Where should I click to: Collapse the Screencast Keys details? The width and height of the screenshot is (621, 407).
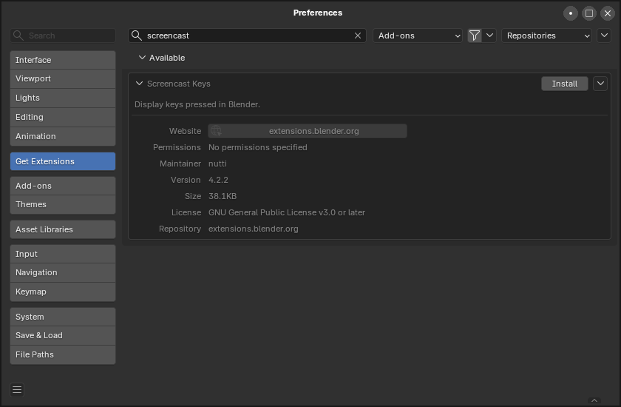tap(139, 84)
